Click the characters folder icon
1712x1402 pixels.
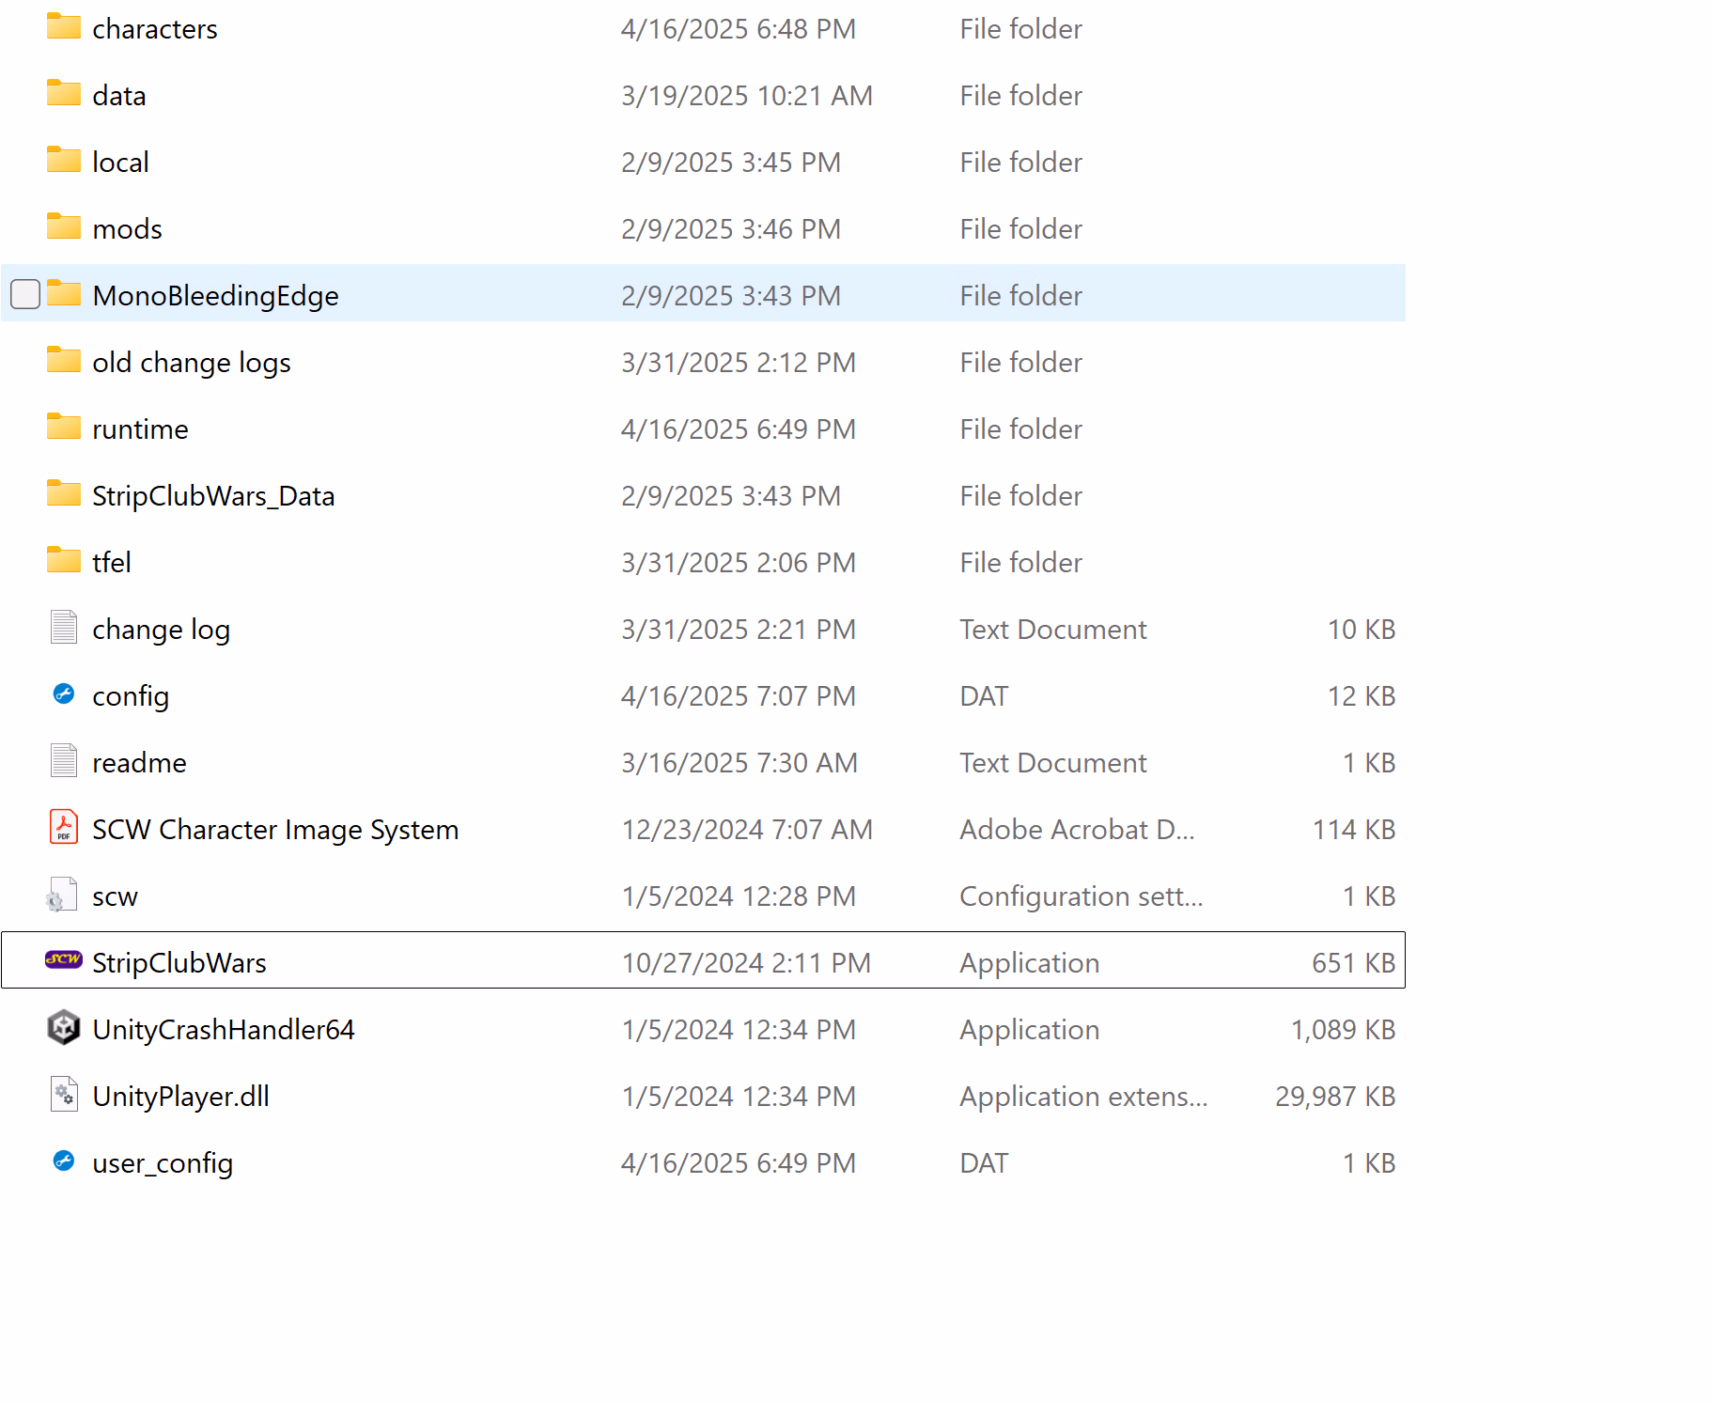click(63, 27)
